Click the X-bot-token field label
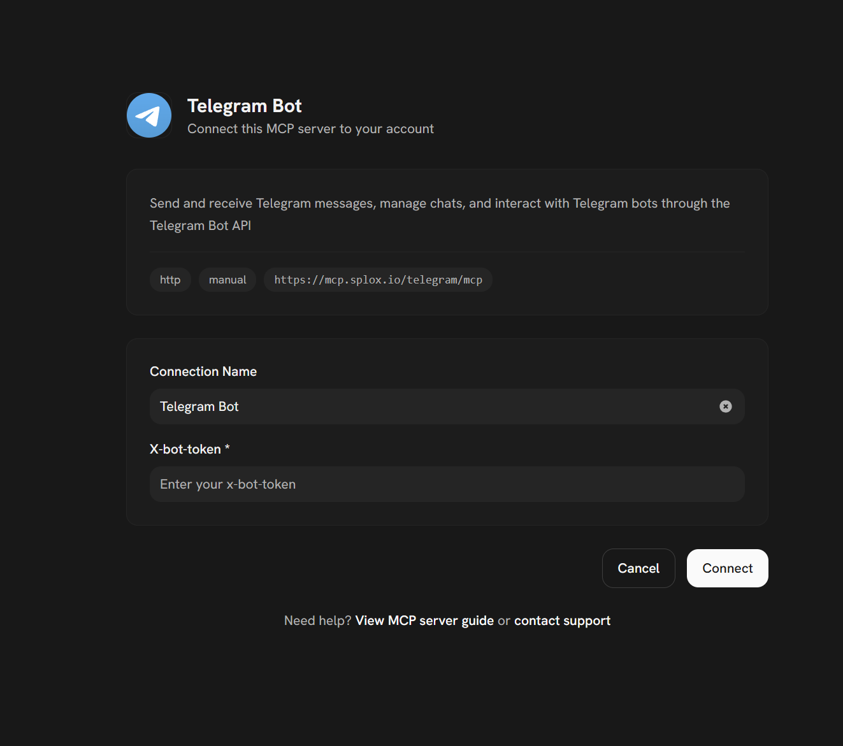Screen dimensions: 843x746 185,449
